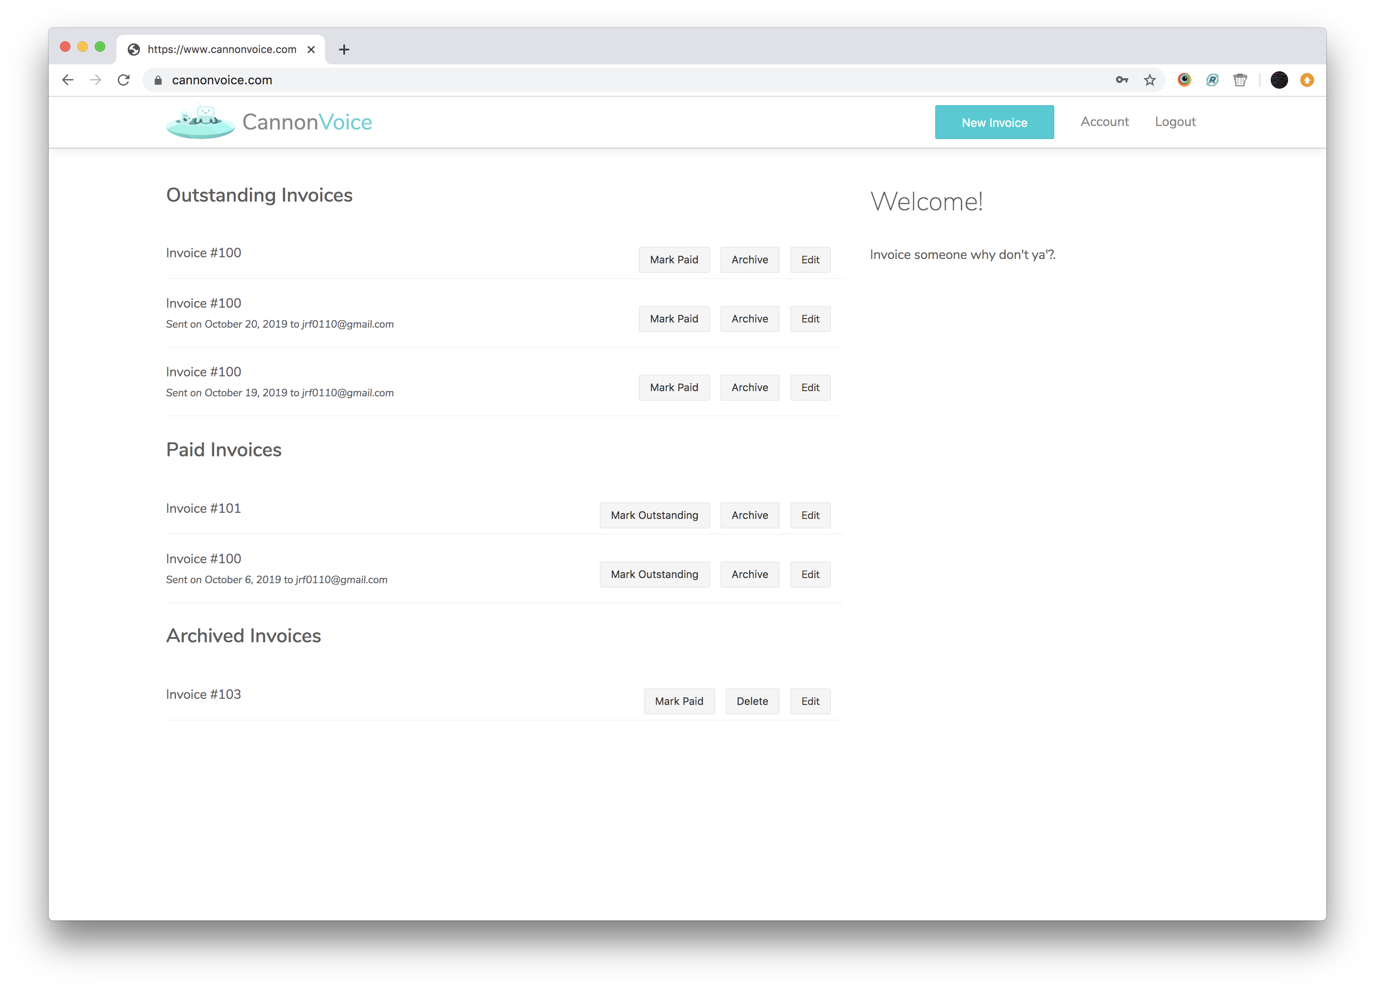The width and height of the screenshot is (1375, 990).
Task: Click the Logout link
Action: [x=1175, y=122]
